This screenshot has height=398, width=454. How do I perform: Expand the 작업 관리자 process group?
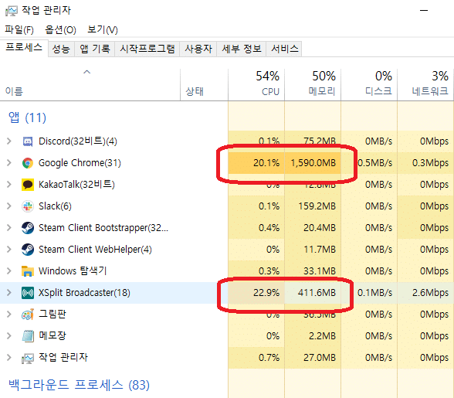9,357
